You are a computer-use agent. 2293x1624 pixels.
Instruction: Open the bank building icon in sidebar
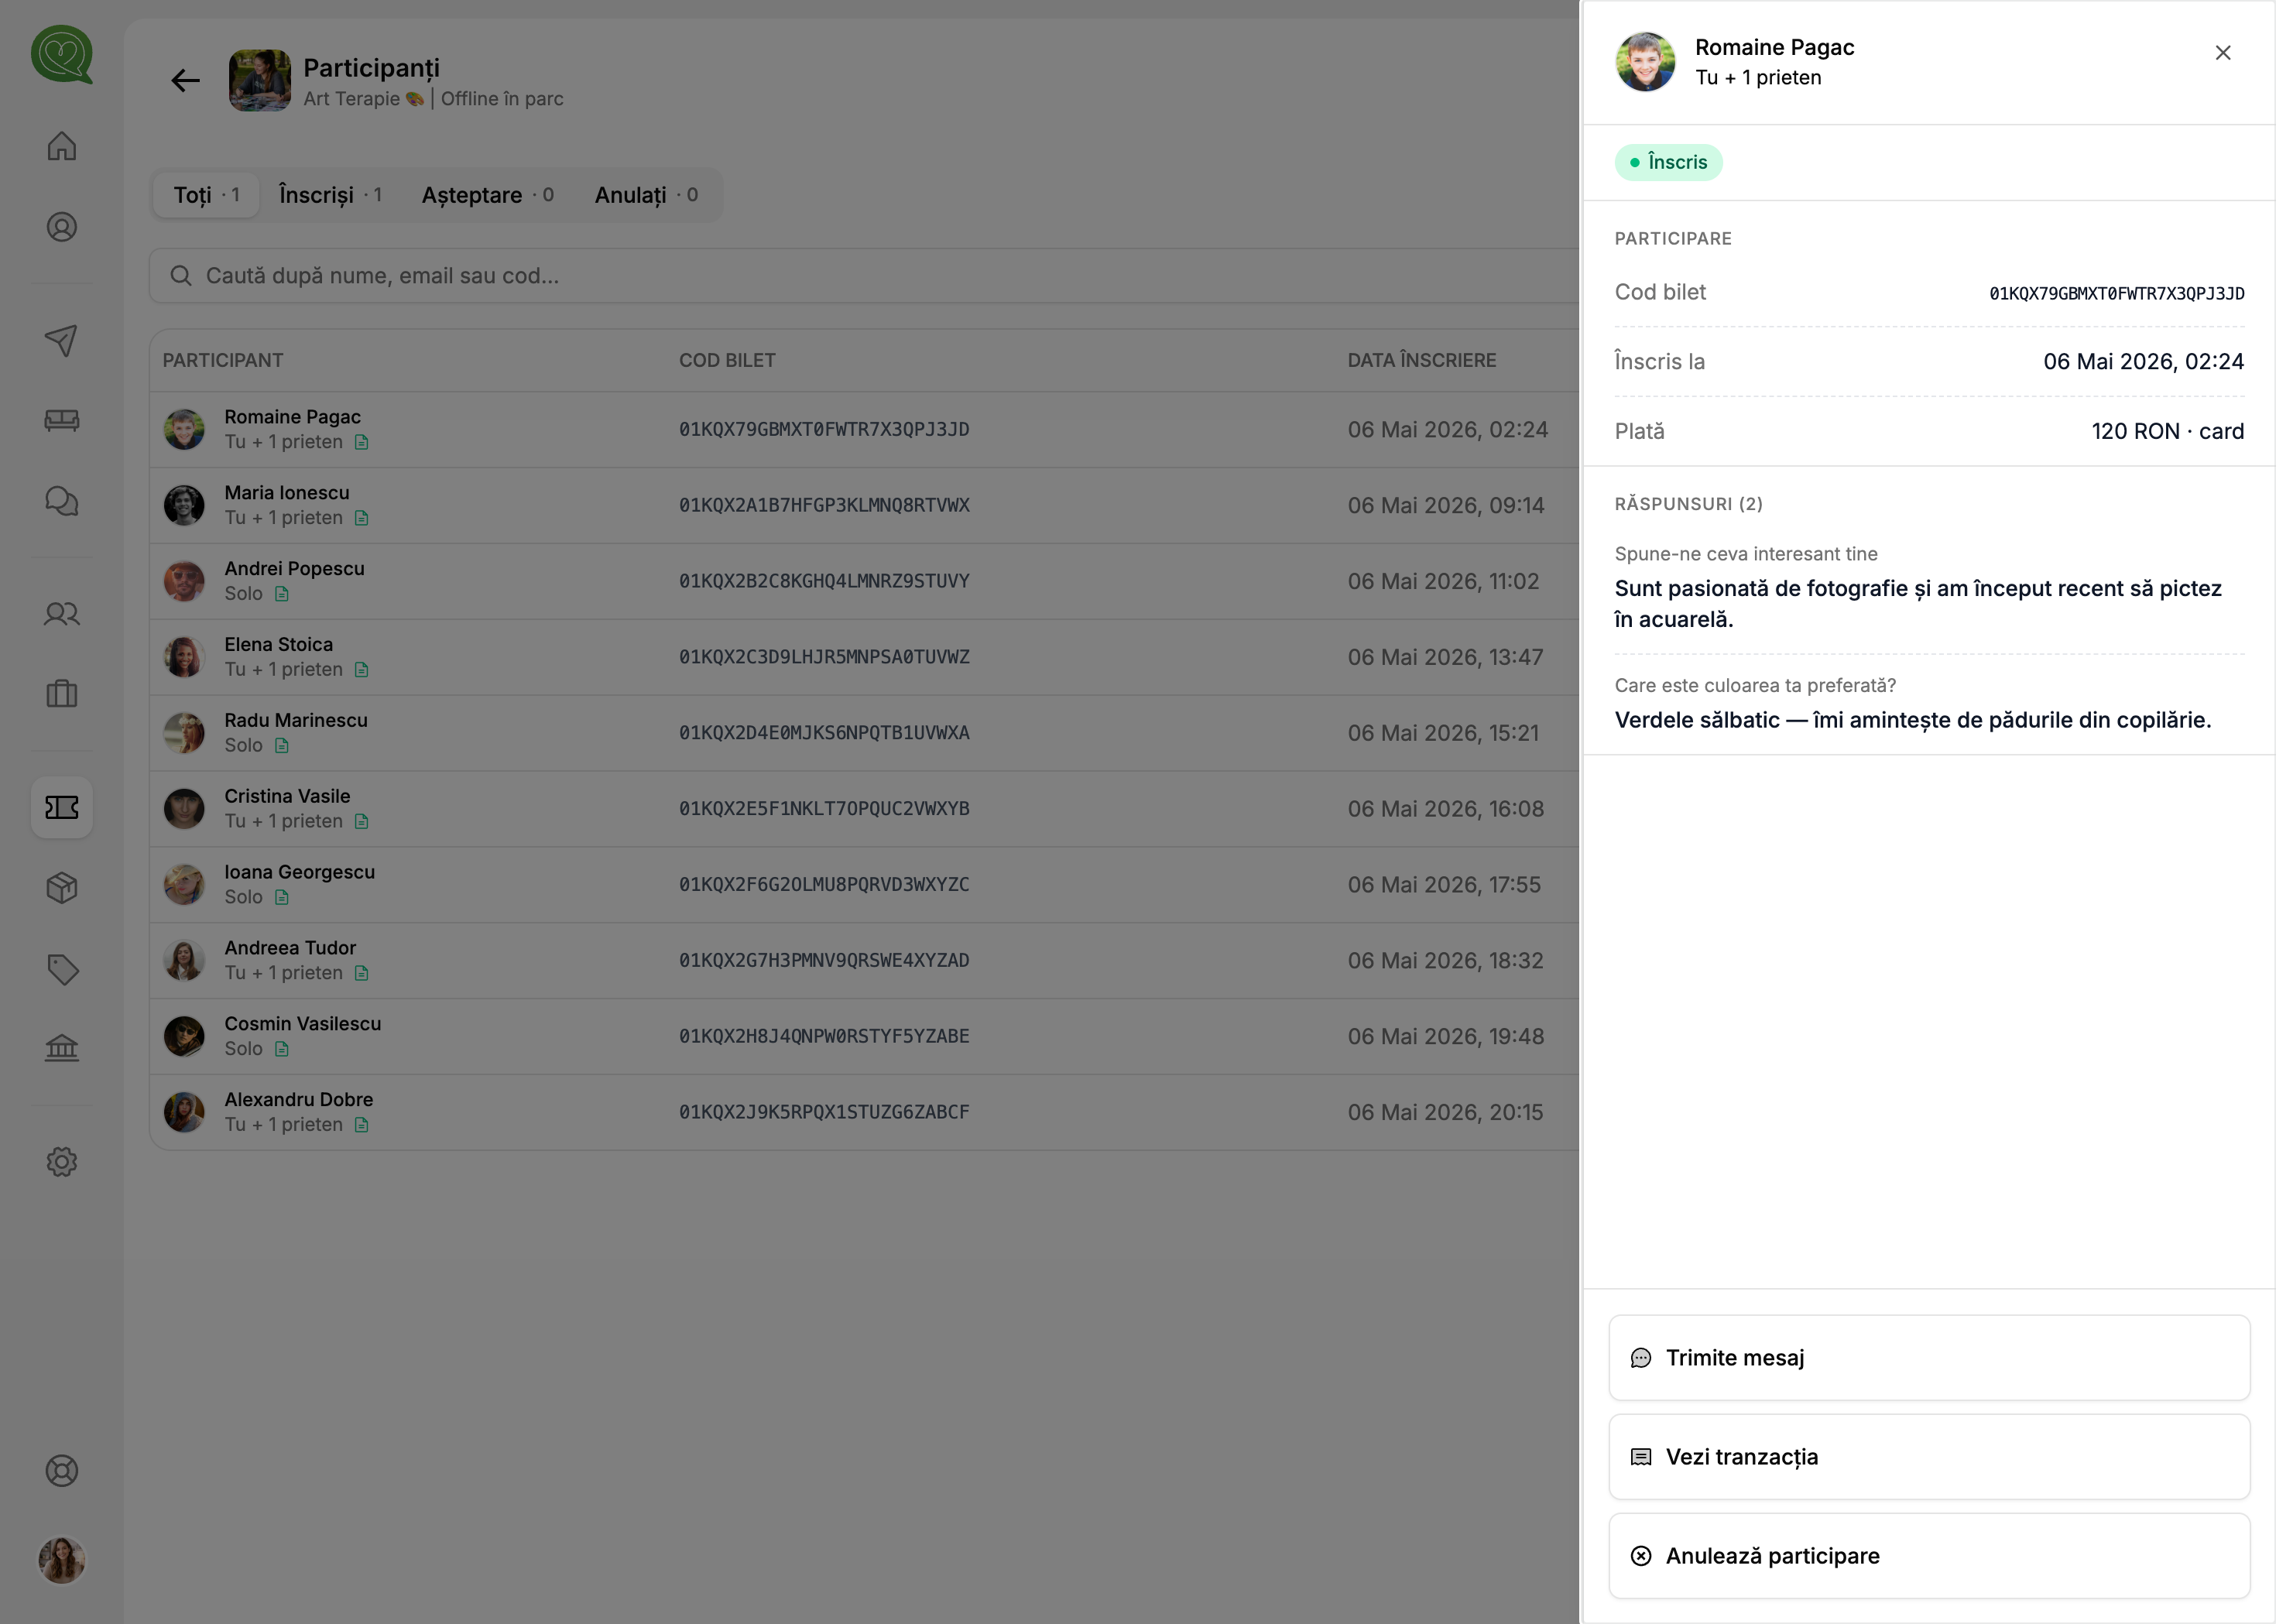(62, 1048)
